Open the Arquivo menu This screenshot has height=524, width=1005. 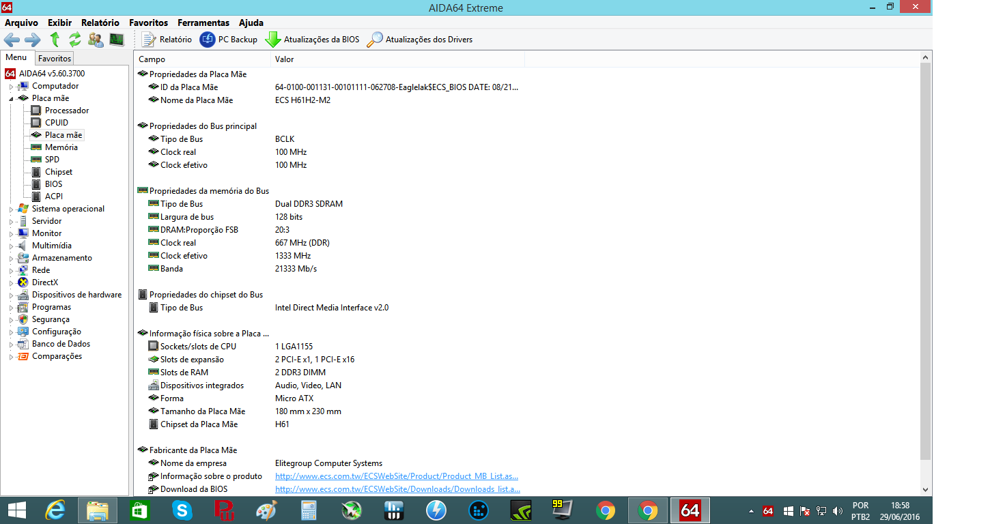pos(21,23)
